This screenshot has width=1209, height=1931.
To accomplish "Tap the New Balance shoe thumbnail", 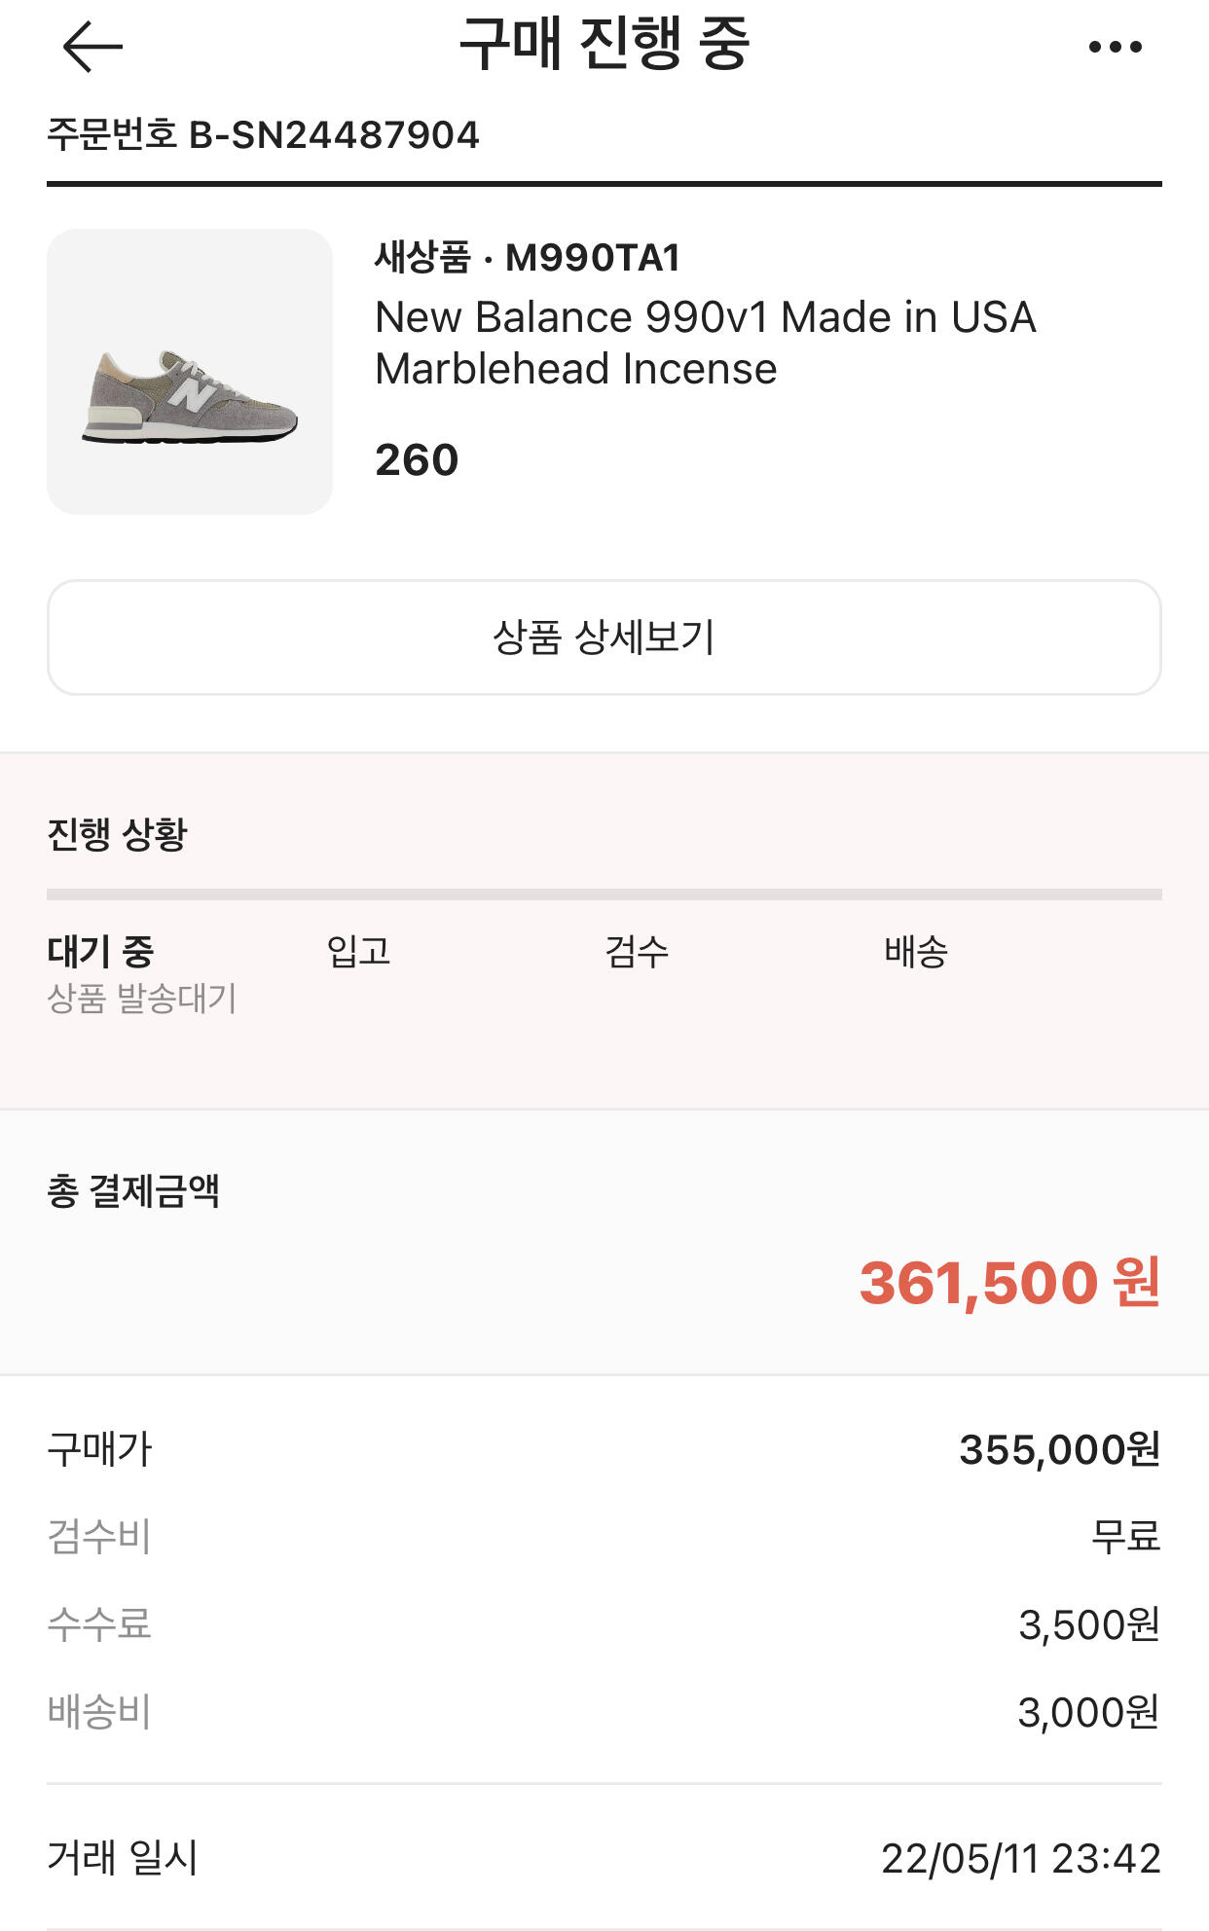I will click(x=190, y=372).
